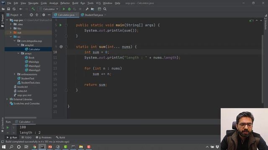Toggle tool window bars icon in status bar
This screenshot has height=150, width=268.
pos(3,142)
